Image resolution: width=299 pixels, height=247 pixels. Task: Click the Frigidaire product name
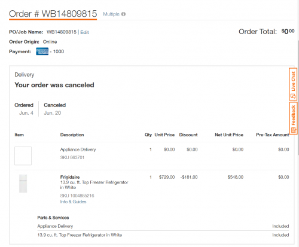tap(70, 177)
